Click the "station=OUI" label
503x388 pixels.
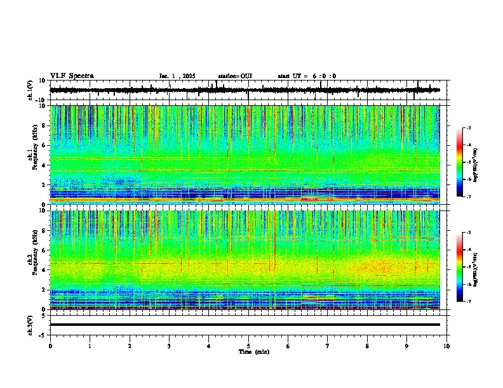click(235, 76)
